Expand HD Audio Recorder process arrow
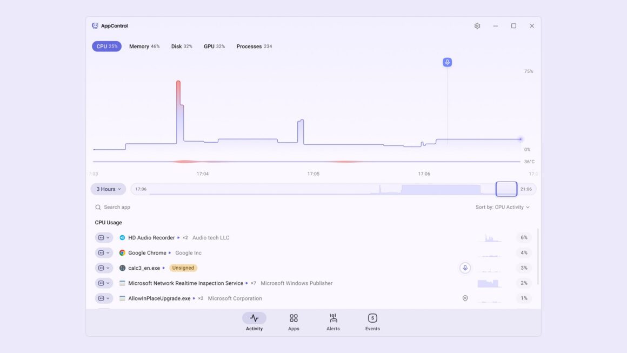Image resolution: width=627 pixels, height=353 pixels. 178,237
